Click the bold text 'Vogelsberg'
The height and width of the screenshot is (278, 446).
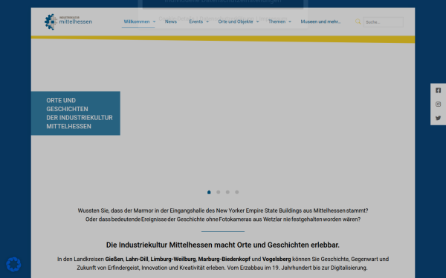point(277,259)
